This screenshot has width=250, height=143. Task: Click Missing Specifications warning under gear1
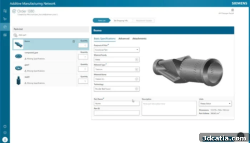click(x=35, y=71)
